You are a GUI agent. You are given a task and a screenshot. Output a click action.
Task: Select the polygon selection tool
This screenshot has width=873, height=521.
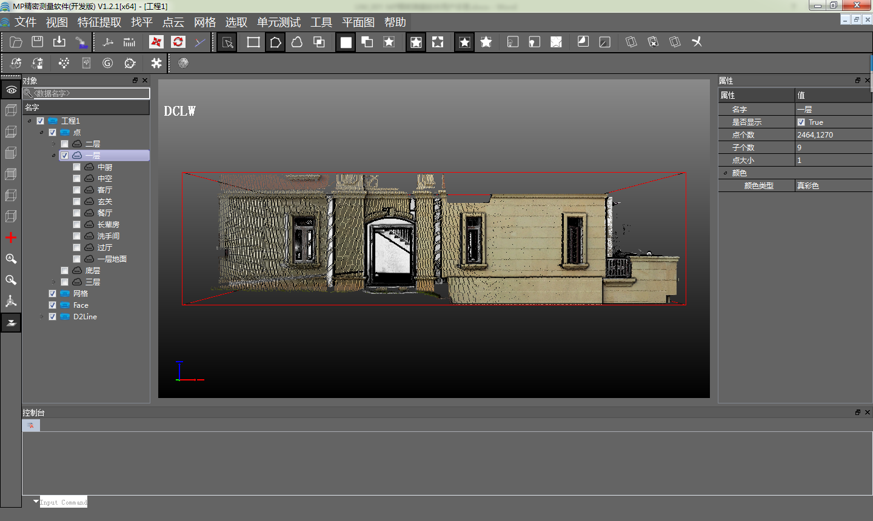pyautogui.click(x=275, y=42)
